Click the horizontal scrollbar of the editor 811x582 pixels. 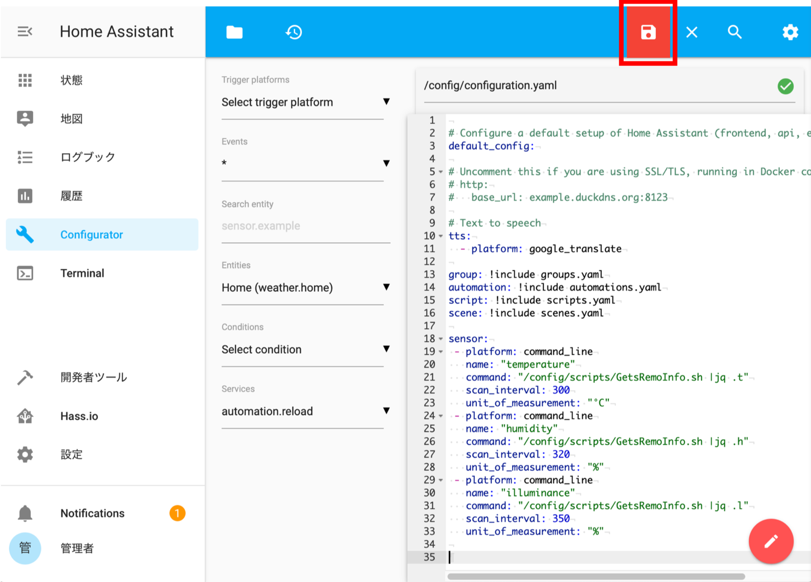pos(596,577)
